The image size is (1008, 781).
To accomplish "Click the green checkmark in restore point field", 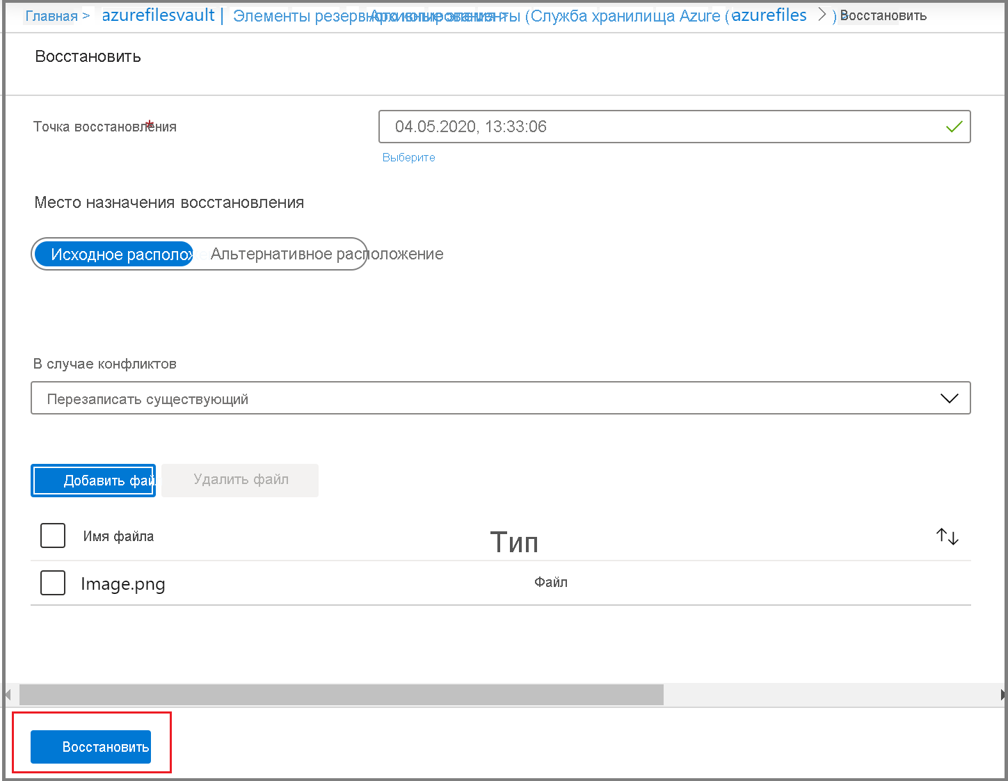I will click(954, 127).
